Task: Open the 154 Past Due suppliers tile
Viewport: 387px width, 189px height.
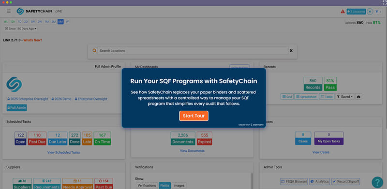Action: 104,184
